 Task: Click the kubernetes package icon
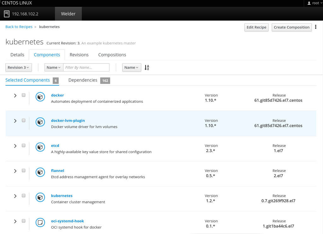point(40,197)
